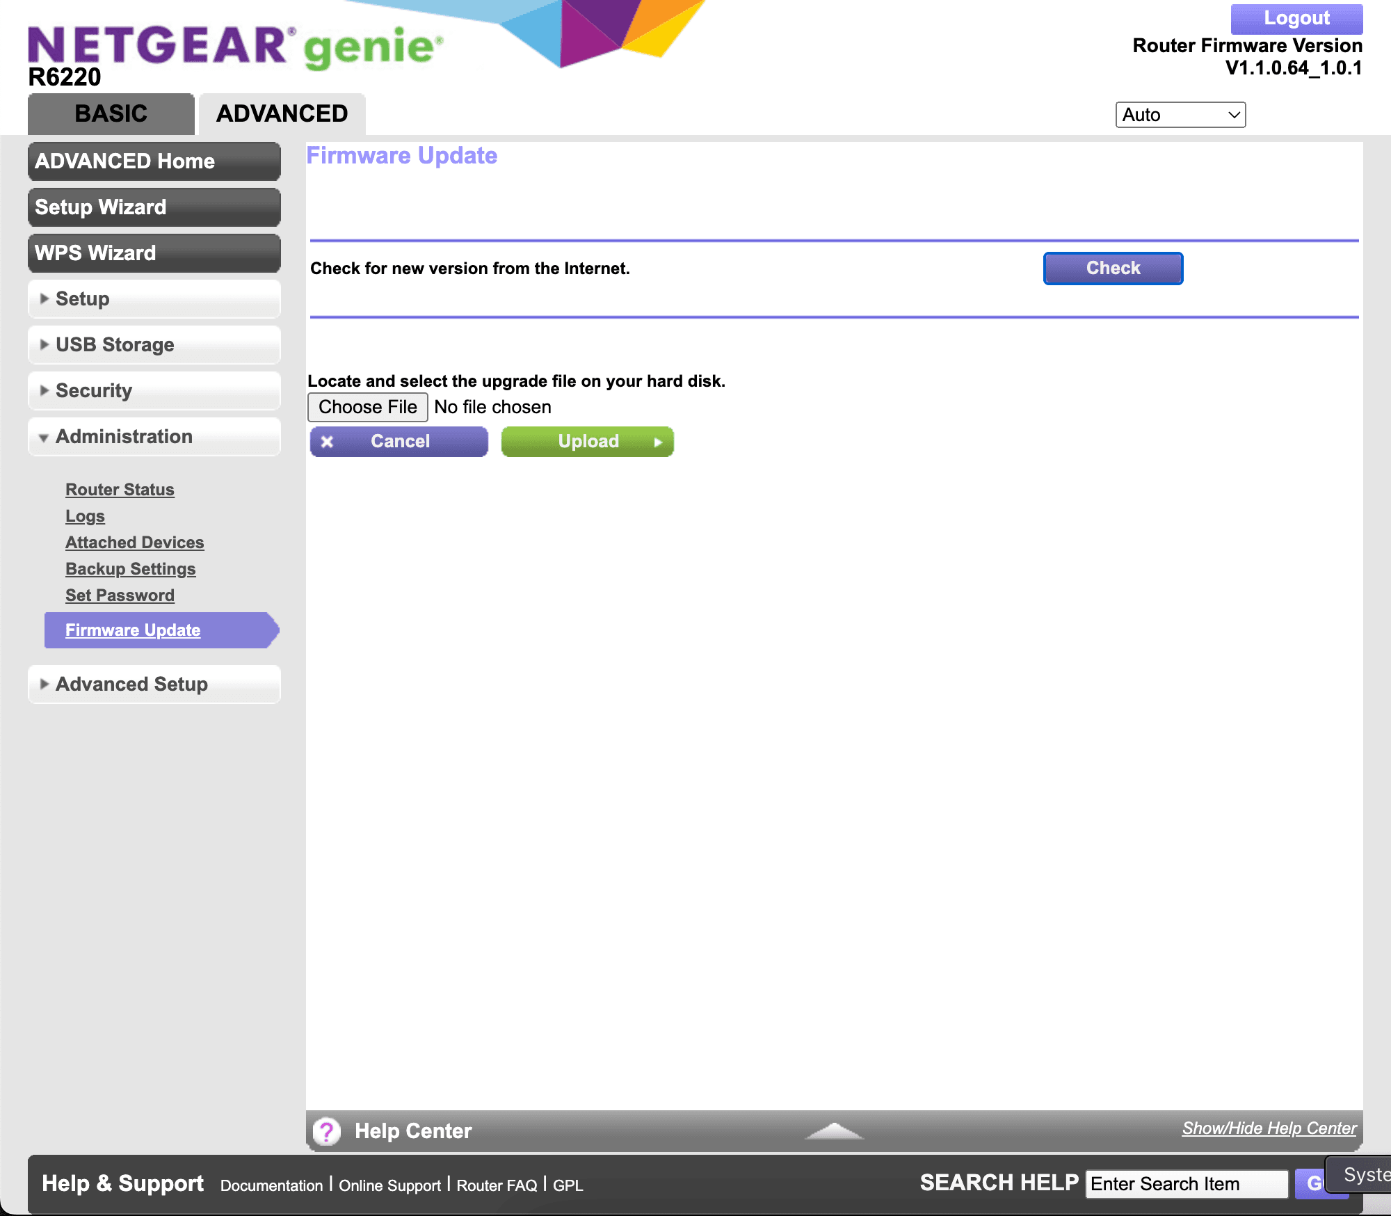Expand the Security section
1391x1216 pixels.
pos(154,391)
